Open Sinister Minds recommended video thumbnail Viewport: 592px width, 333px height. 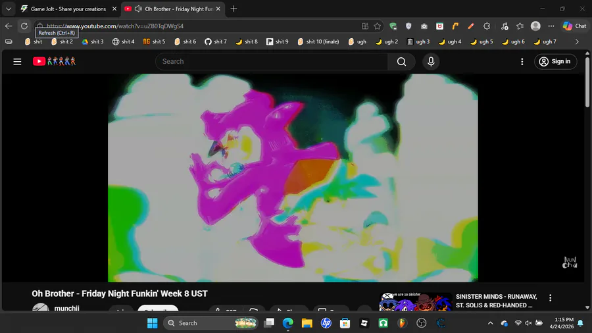click(415, 301)
